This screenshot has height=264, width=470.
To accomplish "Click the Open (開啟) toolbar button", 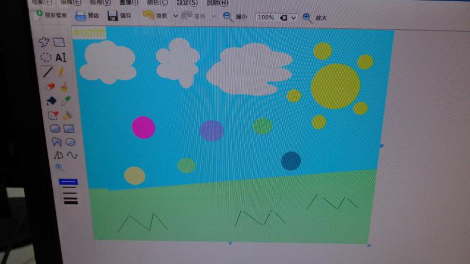I will [x=87, y=16].
